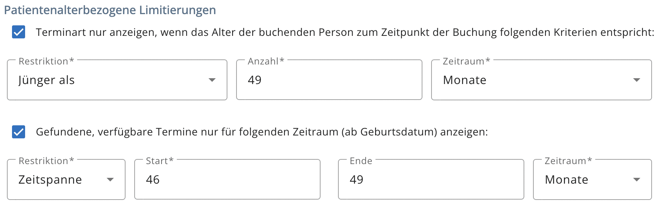
Task: Open the upper Zeitraum dropdown next to Anzahl
Action: coord(541,80)
